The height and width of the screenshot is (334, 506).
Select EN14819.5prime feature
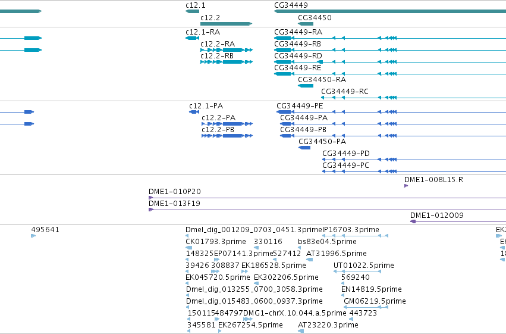pos(342,295)
